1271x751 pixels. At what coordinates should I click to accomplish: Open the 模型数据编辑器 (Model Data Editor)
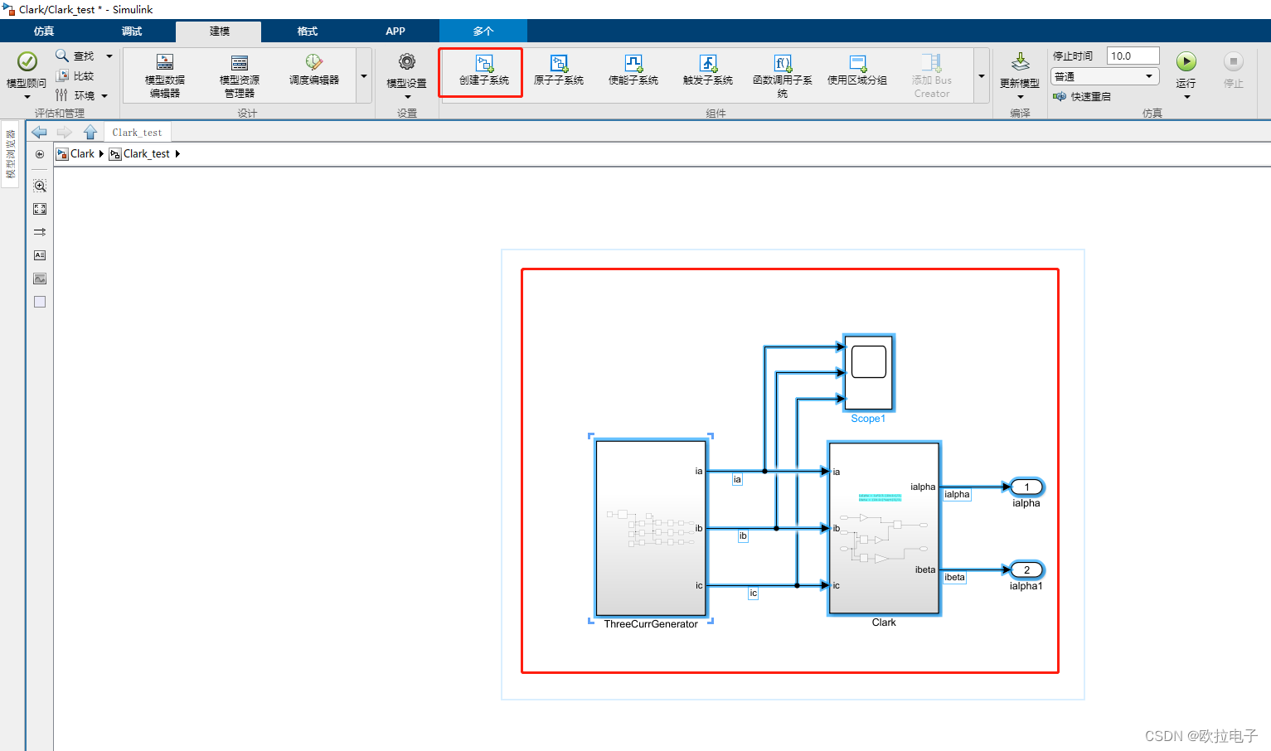164,72
